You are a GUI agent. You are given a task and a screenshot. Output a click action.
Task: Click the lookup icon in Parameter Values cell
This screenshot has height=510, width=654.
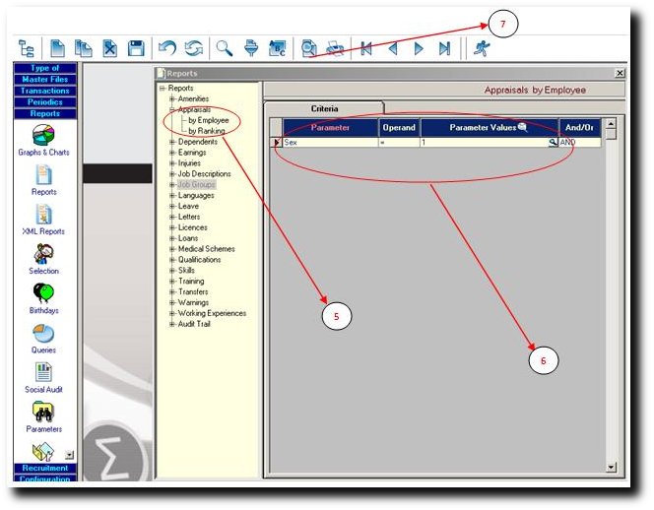coord(554,143)
